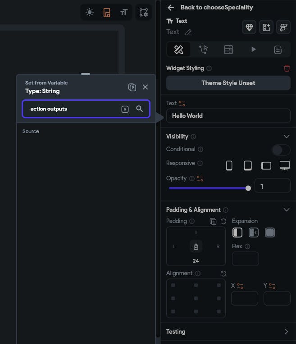Screen dimensions: 296x344
Task: Clear the 'action outputs' search text
Action: (x=125, y=109)
